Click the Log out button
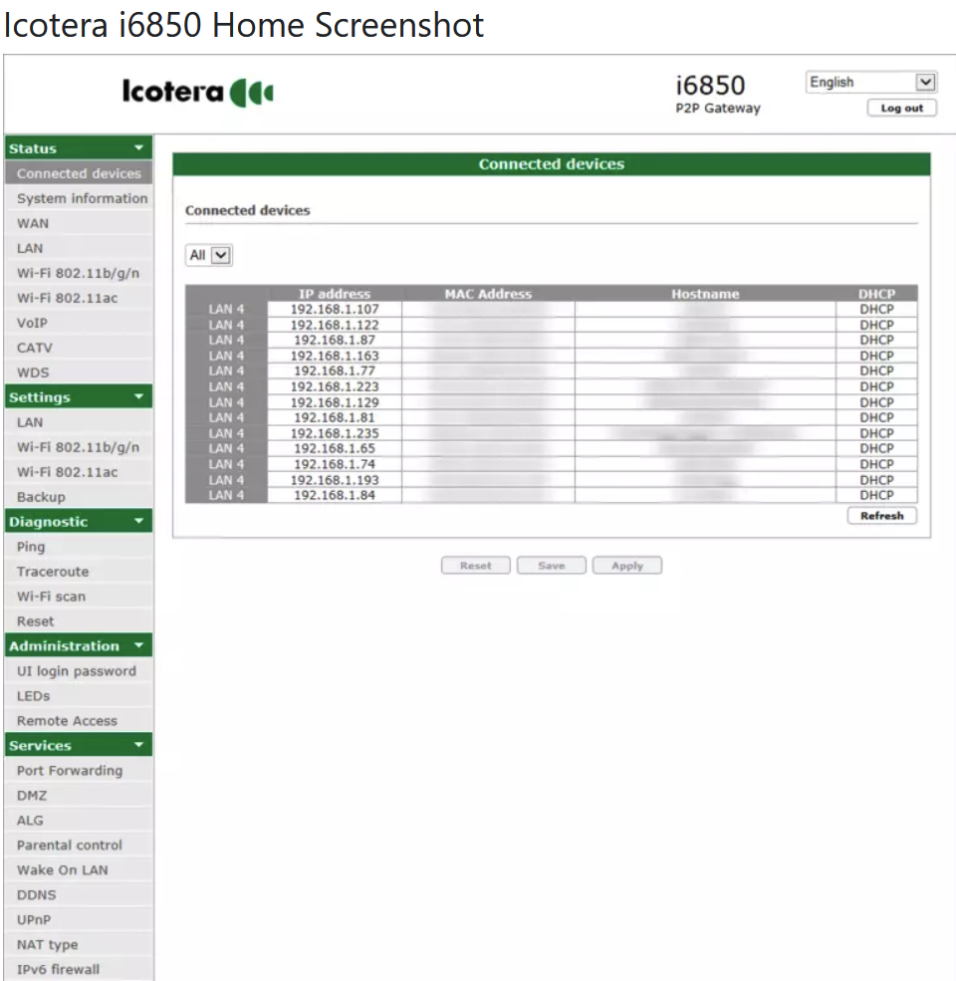The width and height of the screenshot is (956, 981). click(901, 109)
